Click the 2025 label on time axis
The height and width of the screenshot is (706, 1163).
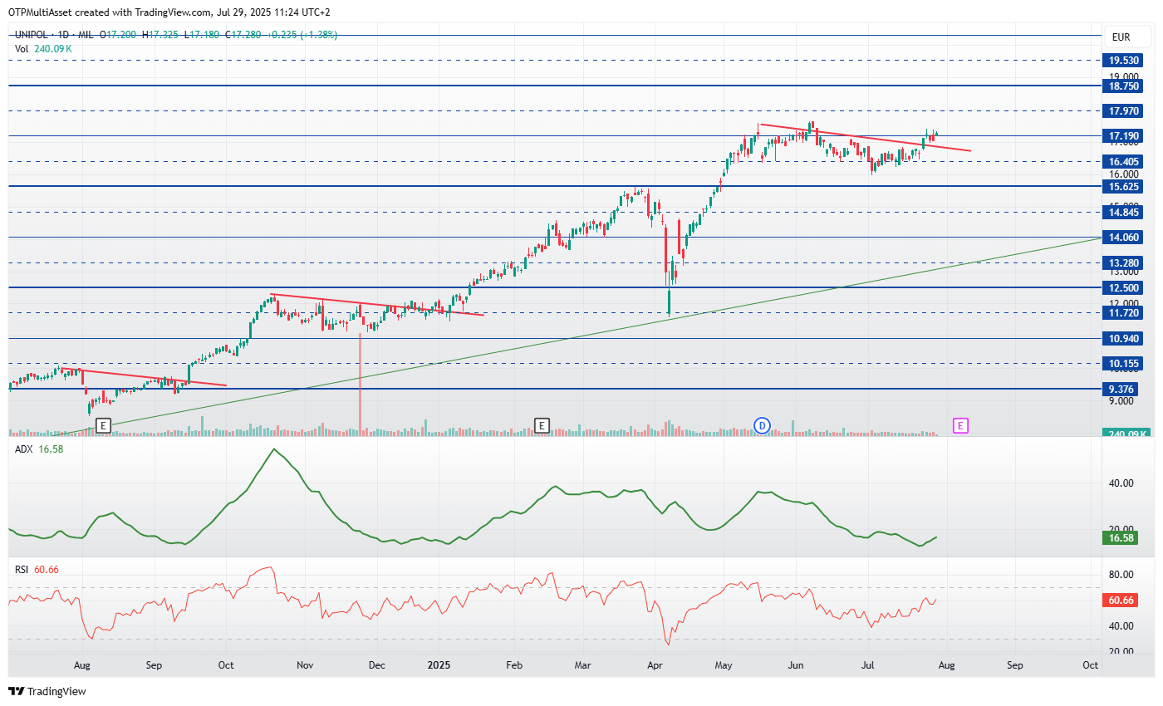point(439,665)
